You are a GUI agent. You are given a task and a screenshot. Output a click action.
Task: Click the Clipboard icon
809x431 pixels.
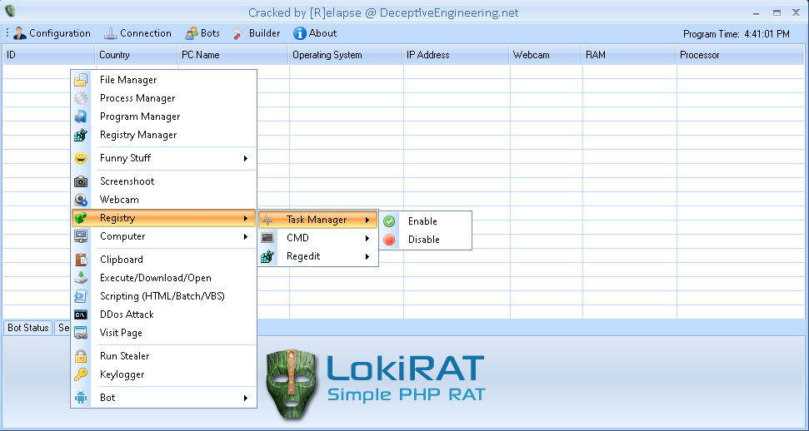tap(81, 260)
